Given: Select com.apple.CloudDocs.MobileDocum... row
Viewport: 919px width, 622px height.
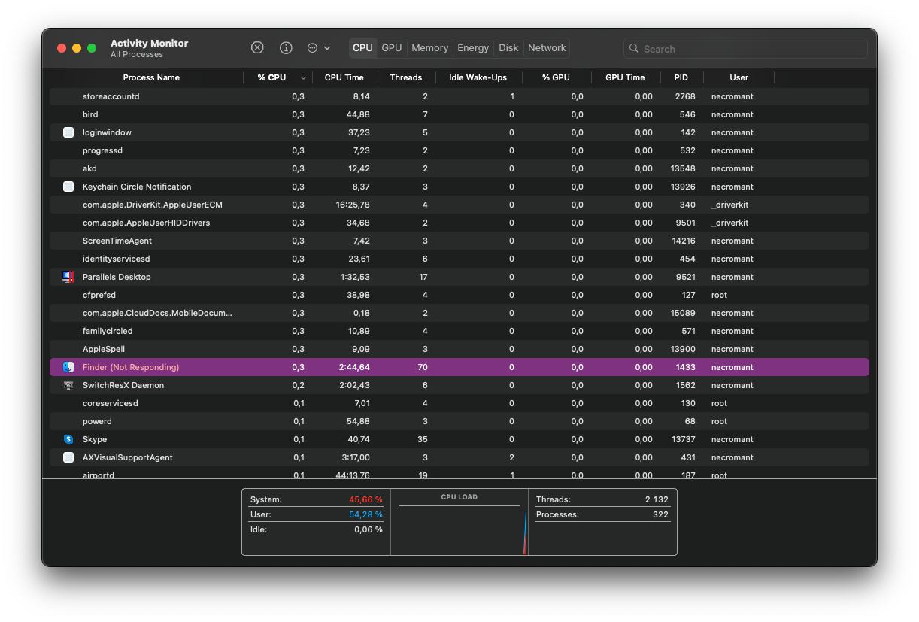Looking at the screenshot, I should pyautogui.click(x=459, y=313).
